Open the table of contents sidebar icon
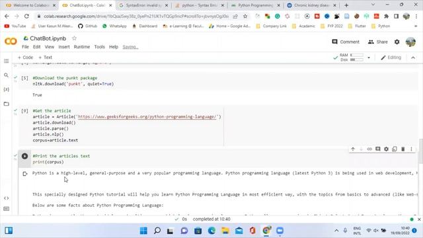423x238 pixels. pos(6,61)
